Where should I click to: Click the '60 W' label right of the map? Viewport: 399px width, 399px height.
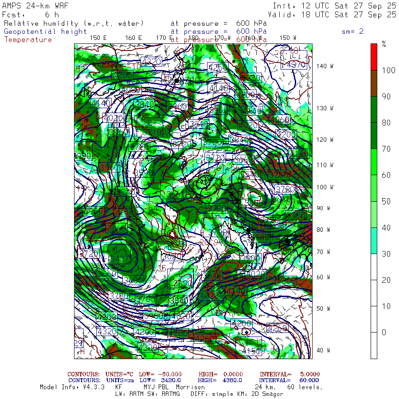[323, 277]
